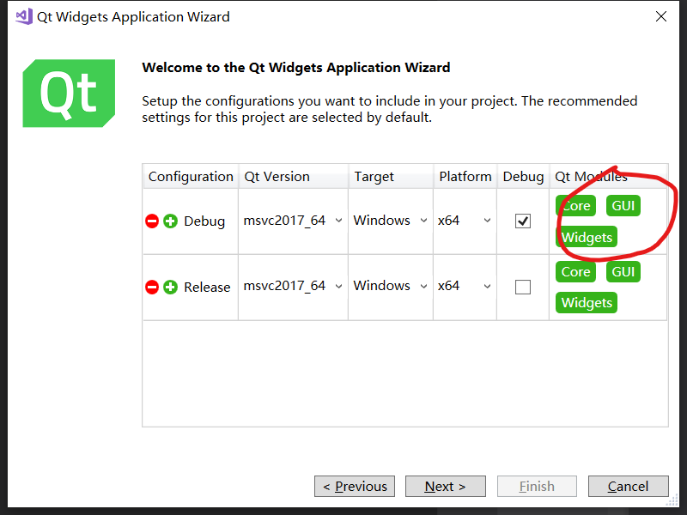This screenshot has width=687, height=515.
Task: Click the wizard's bottom-right resize grip
Action: [672, 500]
